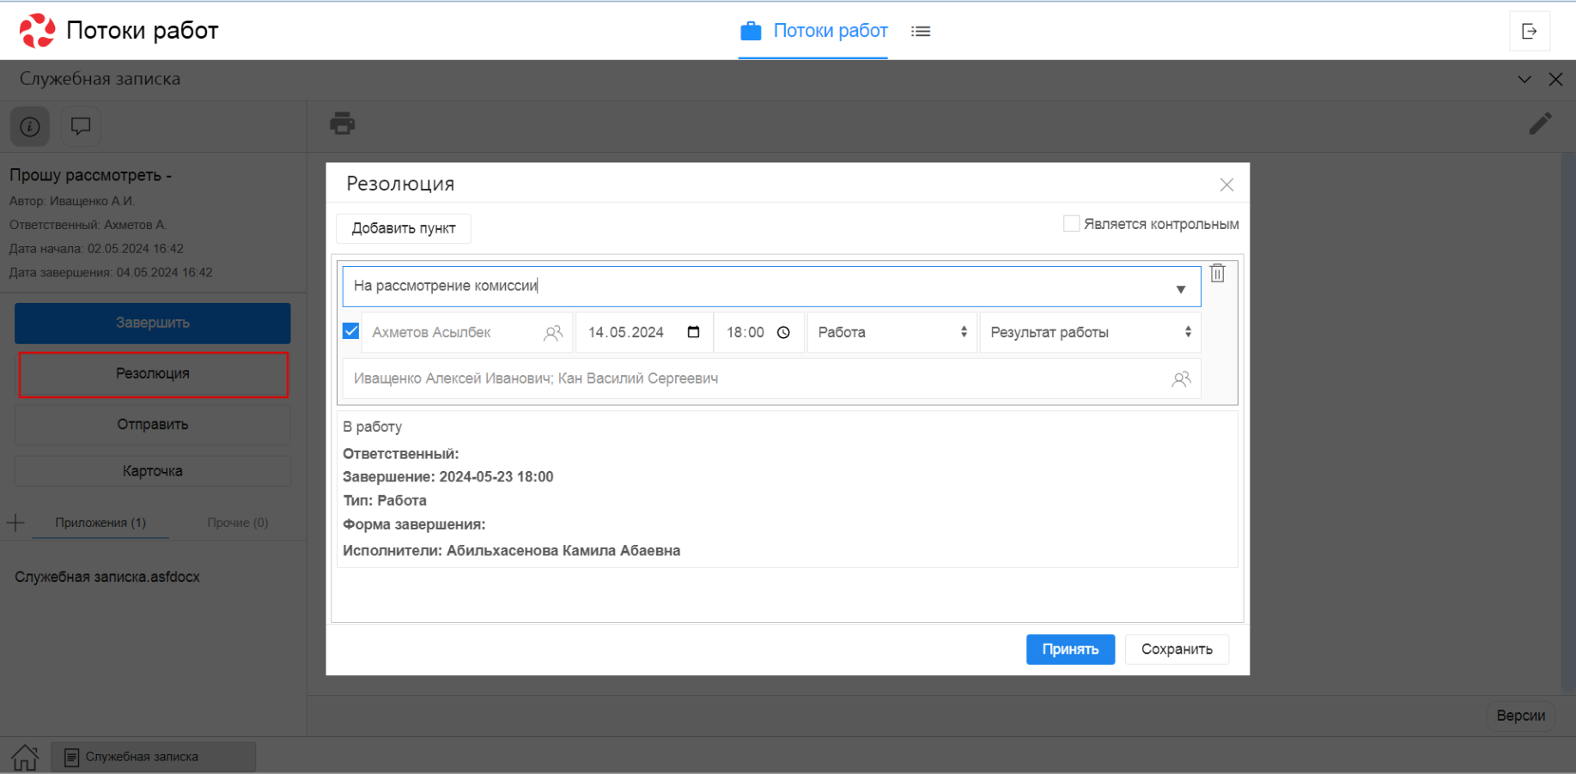Screen dimensions: 1576x774
Task: Uncheck the Ахметов Асылбек responsible checkbox
Action: click(x=351, y=331)
